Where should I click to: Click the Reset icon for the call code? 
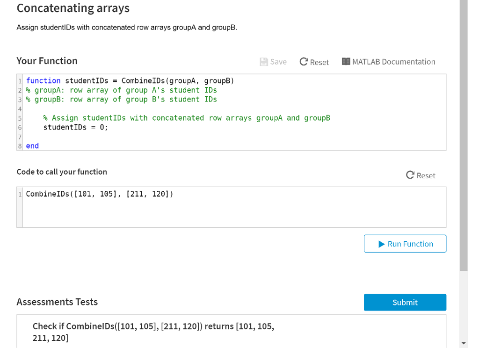coord(410,175)
